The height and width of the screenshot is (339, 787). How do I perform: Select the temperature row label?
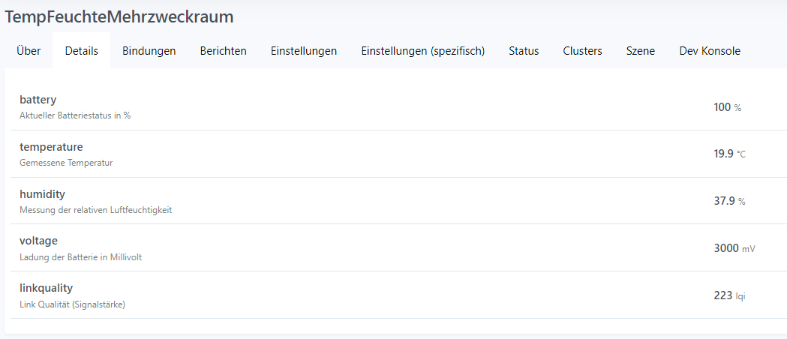(x=51, y=147)
